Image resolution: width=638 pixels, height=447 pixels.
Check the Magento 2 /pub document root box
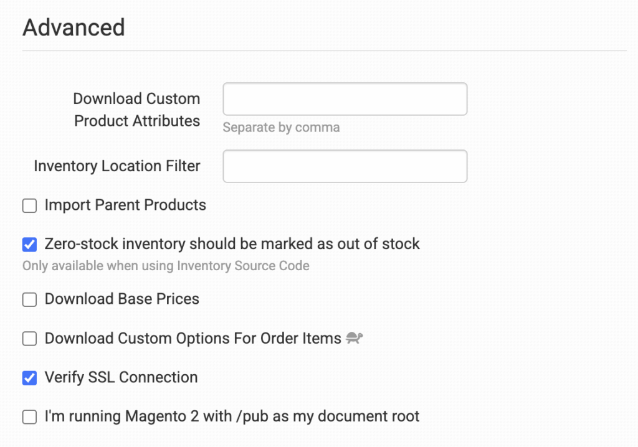tap(29, 416)
